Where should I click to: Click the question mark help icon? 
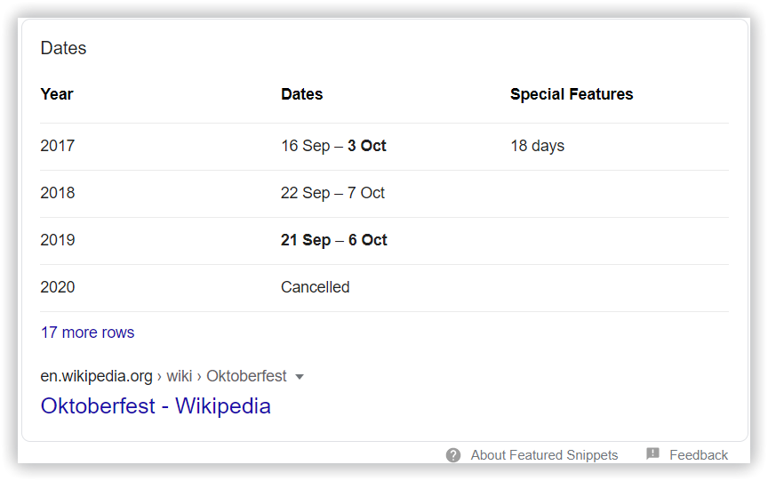tap(453, 455)
